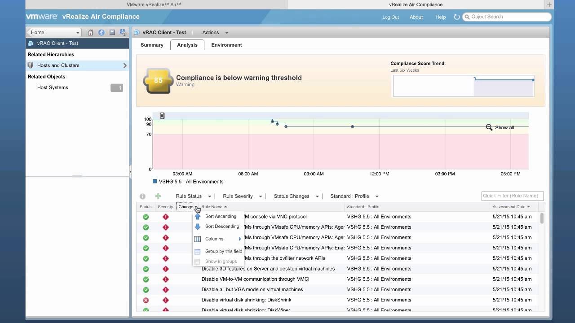Click the Show all chart link
This screenshot has width=575, height=323.
[504, 128]
